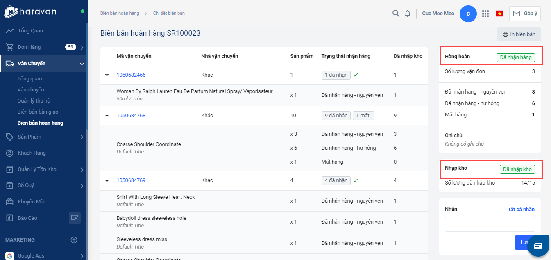The image size is (551, 260).
Task: Open the notifications bell
Action: pyautogui.click(x=408, y=14)
